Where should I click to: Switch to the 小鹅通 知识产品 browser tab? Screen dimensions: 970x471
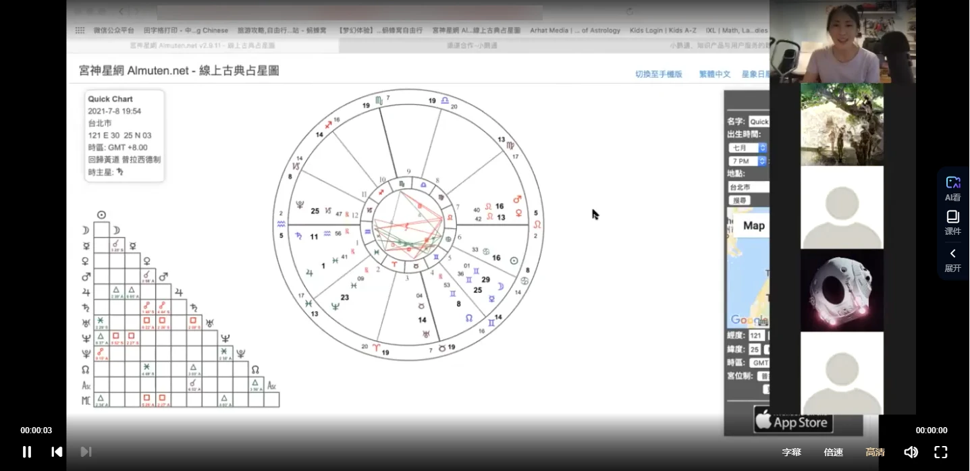pos(719,45)
